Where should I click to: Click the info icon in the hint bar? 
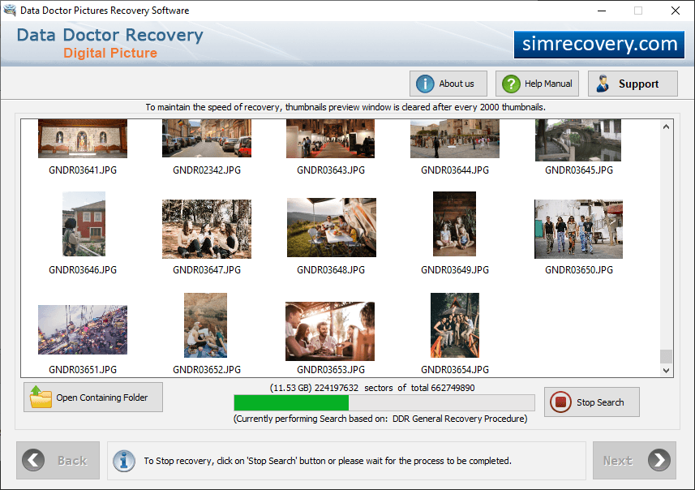click(124, 461)
